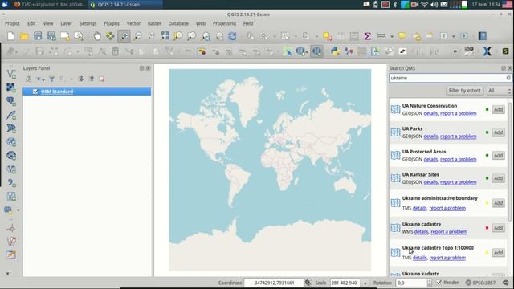Open the Scale dropdown arrow in status bar

point(365,283)
